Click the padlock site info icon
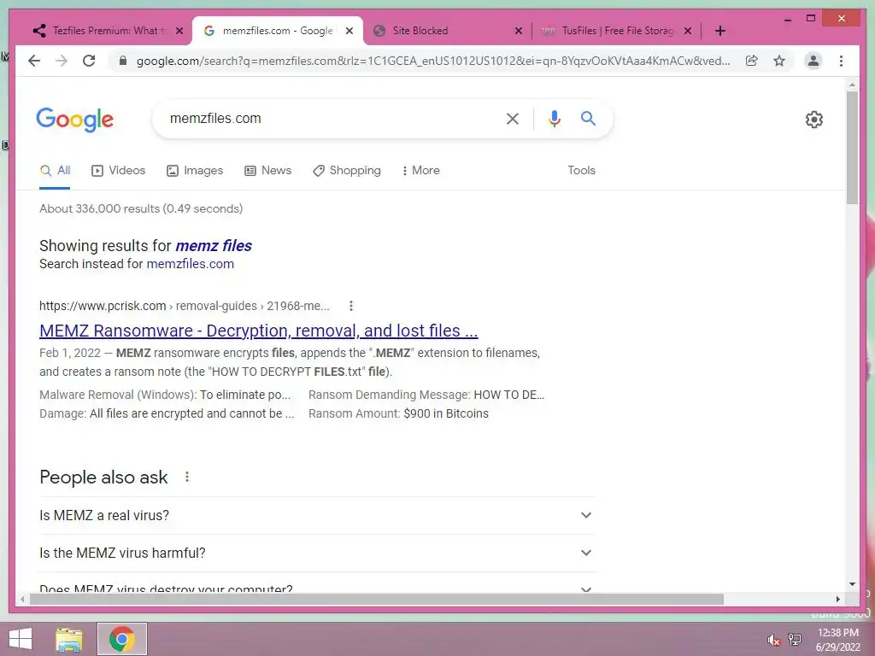 (x=123, y=61)
